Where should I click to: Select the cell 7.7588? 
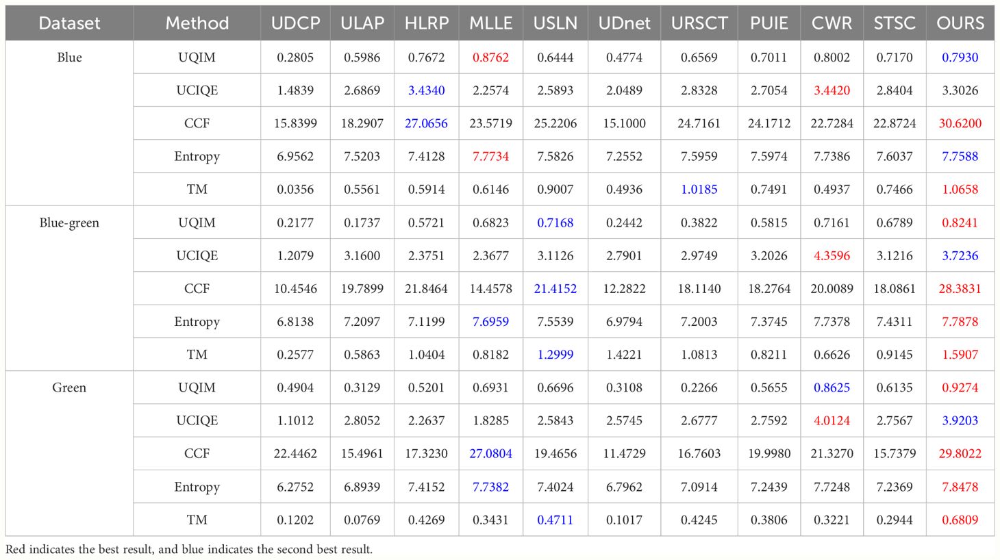[x=960, y=156]
